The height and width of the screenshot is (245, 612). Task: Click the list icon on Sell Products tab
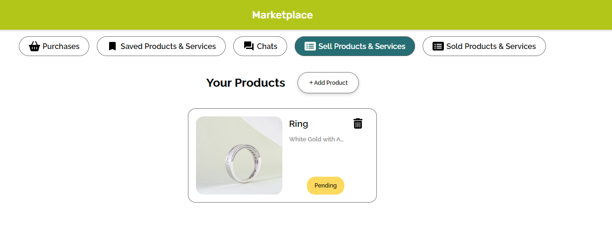pos(310,46)
